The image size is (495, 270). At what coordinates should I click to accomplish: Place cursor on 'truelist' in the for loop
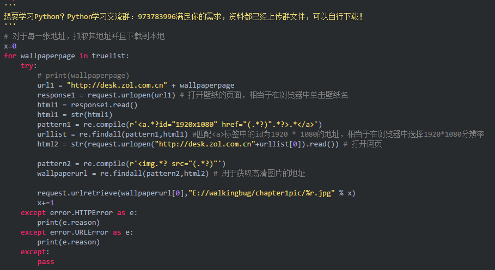[108, 56]
